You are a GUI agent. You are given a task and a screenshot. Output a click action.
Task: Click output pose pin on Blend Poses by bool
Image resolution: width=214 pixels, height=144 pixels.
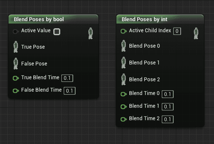pyautogui.click(x=90, y=34)
